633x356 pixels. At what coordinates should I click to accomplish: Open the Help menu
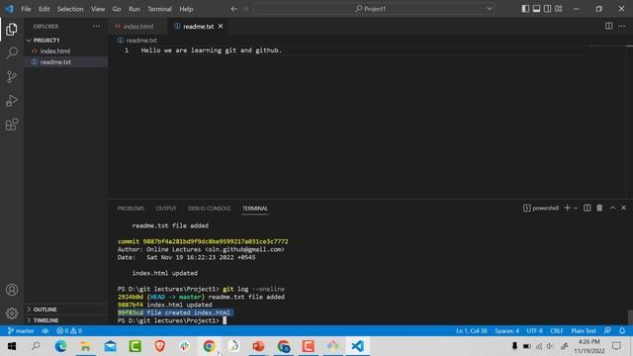(186, 9)
